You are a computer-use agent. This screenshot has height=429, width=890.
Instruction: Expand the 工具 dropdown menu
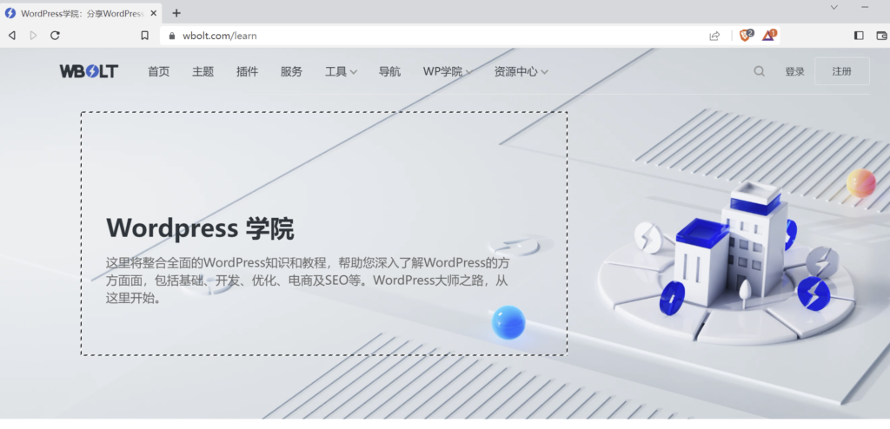(x=341, y=71)
